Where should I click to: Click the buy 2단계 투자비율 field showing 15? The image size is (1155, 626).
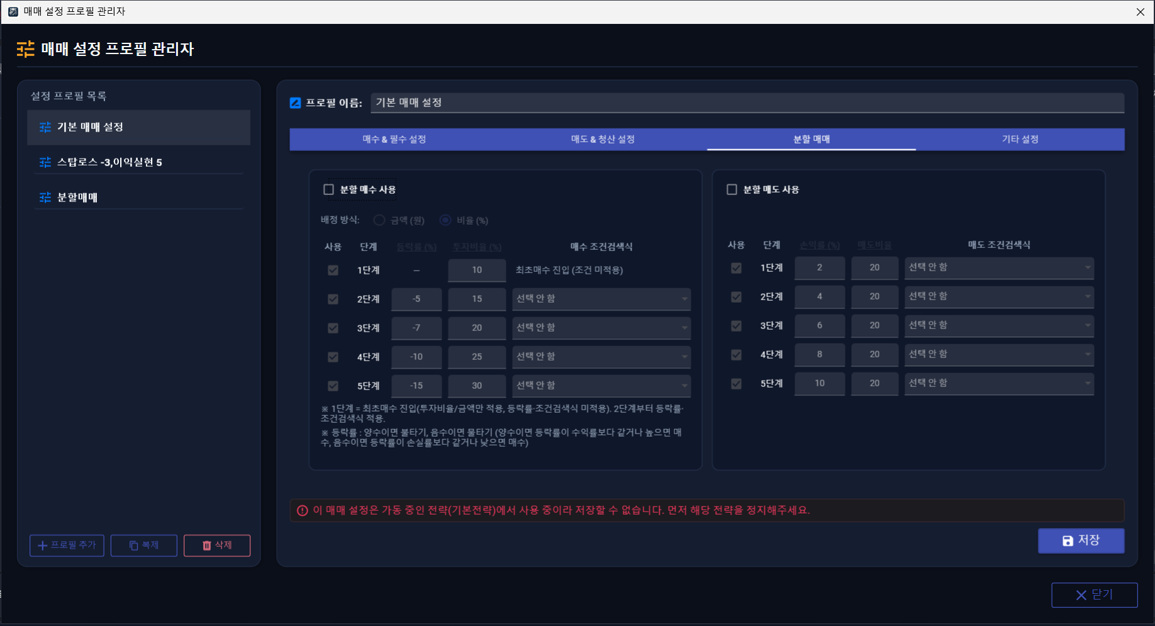coord(477,299)
